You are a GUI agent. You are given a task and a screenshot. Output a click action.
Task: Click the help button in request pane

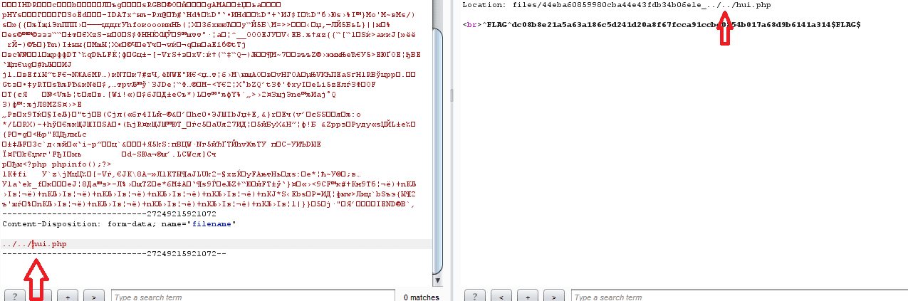[x=15, y=295]
